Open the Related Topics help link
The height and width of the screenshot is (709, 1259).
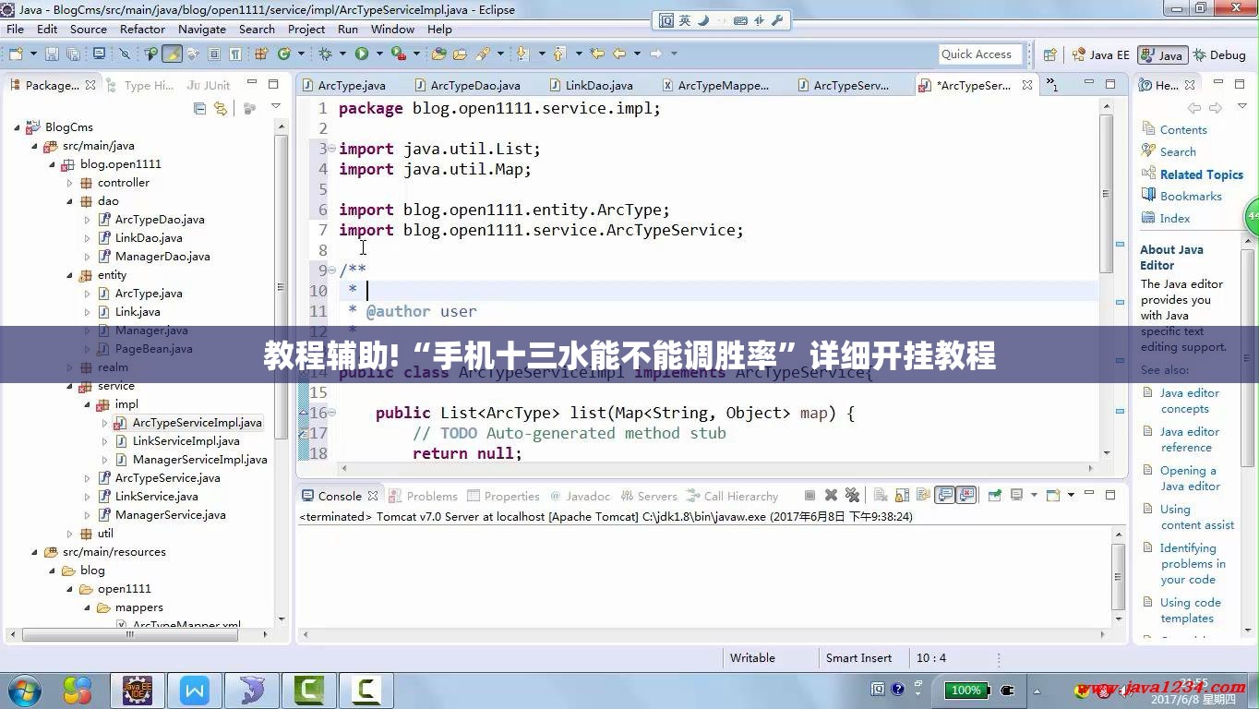tap(1202, 174)
